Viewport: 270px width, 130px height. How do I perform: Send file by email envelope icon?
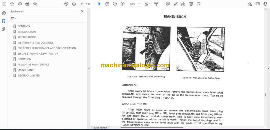click(258, 4)
